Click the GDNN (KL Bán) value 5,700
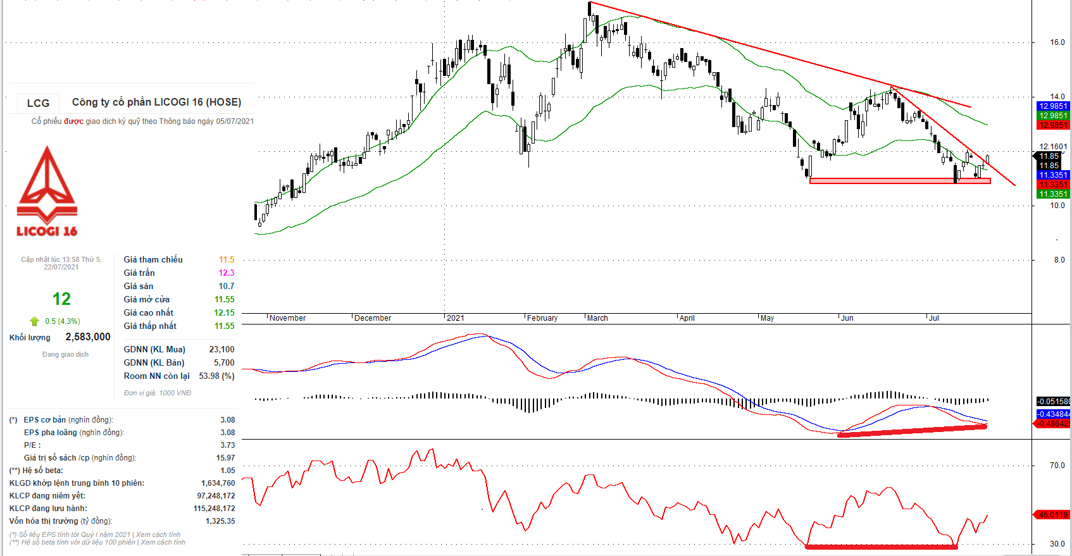The width and height of the screenshot is (1072, 556). 224,362
